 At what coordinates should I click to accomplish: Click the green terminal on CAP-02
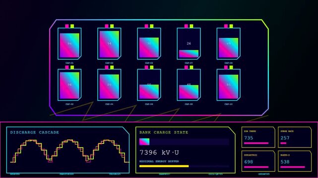[x=72, y=67]
